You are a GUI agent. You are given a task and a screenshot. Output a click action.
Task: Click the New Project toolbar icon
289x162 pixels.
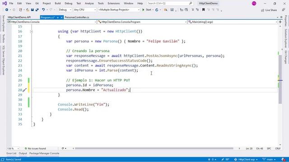(20, 10)
